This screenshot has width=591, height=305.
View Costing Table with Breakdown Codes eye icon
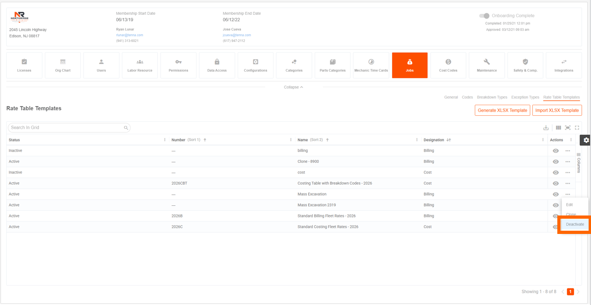555,184
